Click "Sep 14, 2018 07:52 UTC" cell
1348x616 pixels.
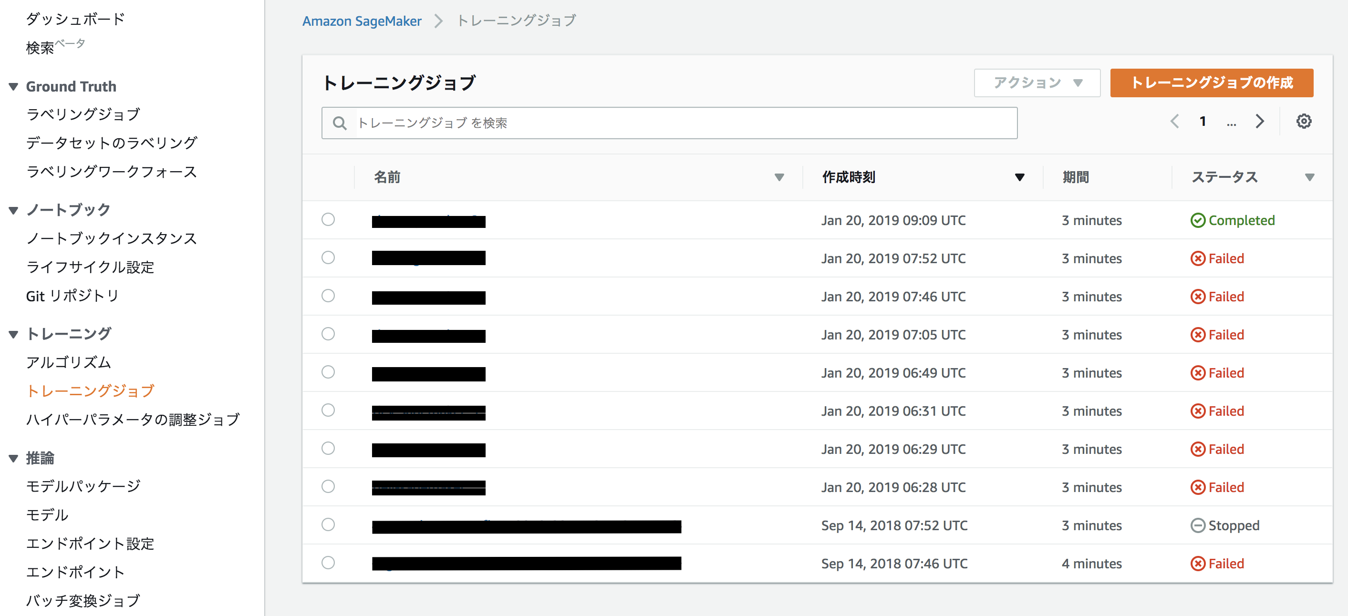click(894, 525)
